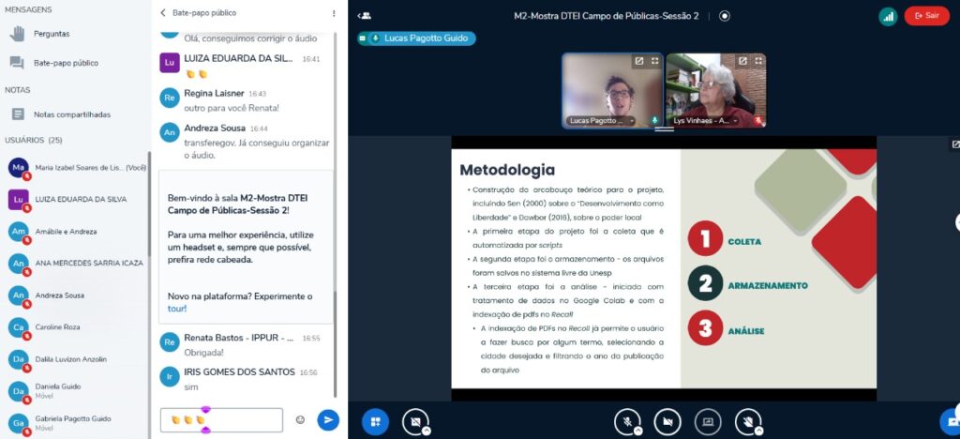Unmute the microphone

click(627, 421)
